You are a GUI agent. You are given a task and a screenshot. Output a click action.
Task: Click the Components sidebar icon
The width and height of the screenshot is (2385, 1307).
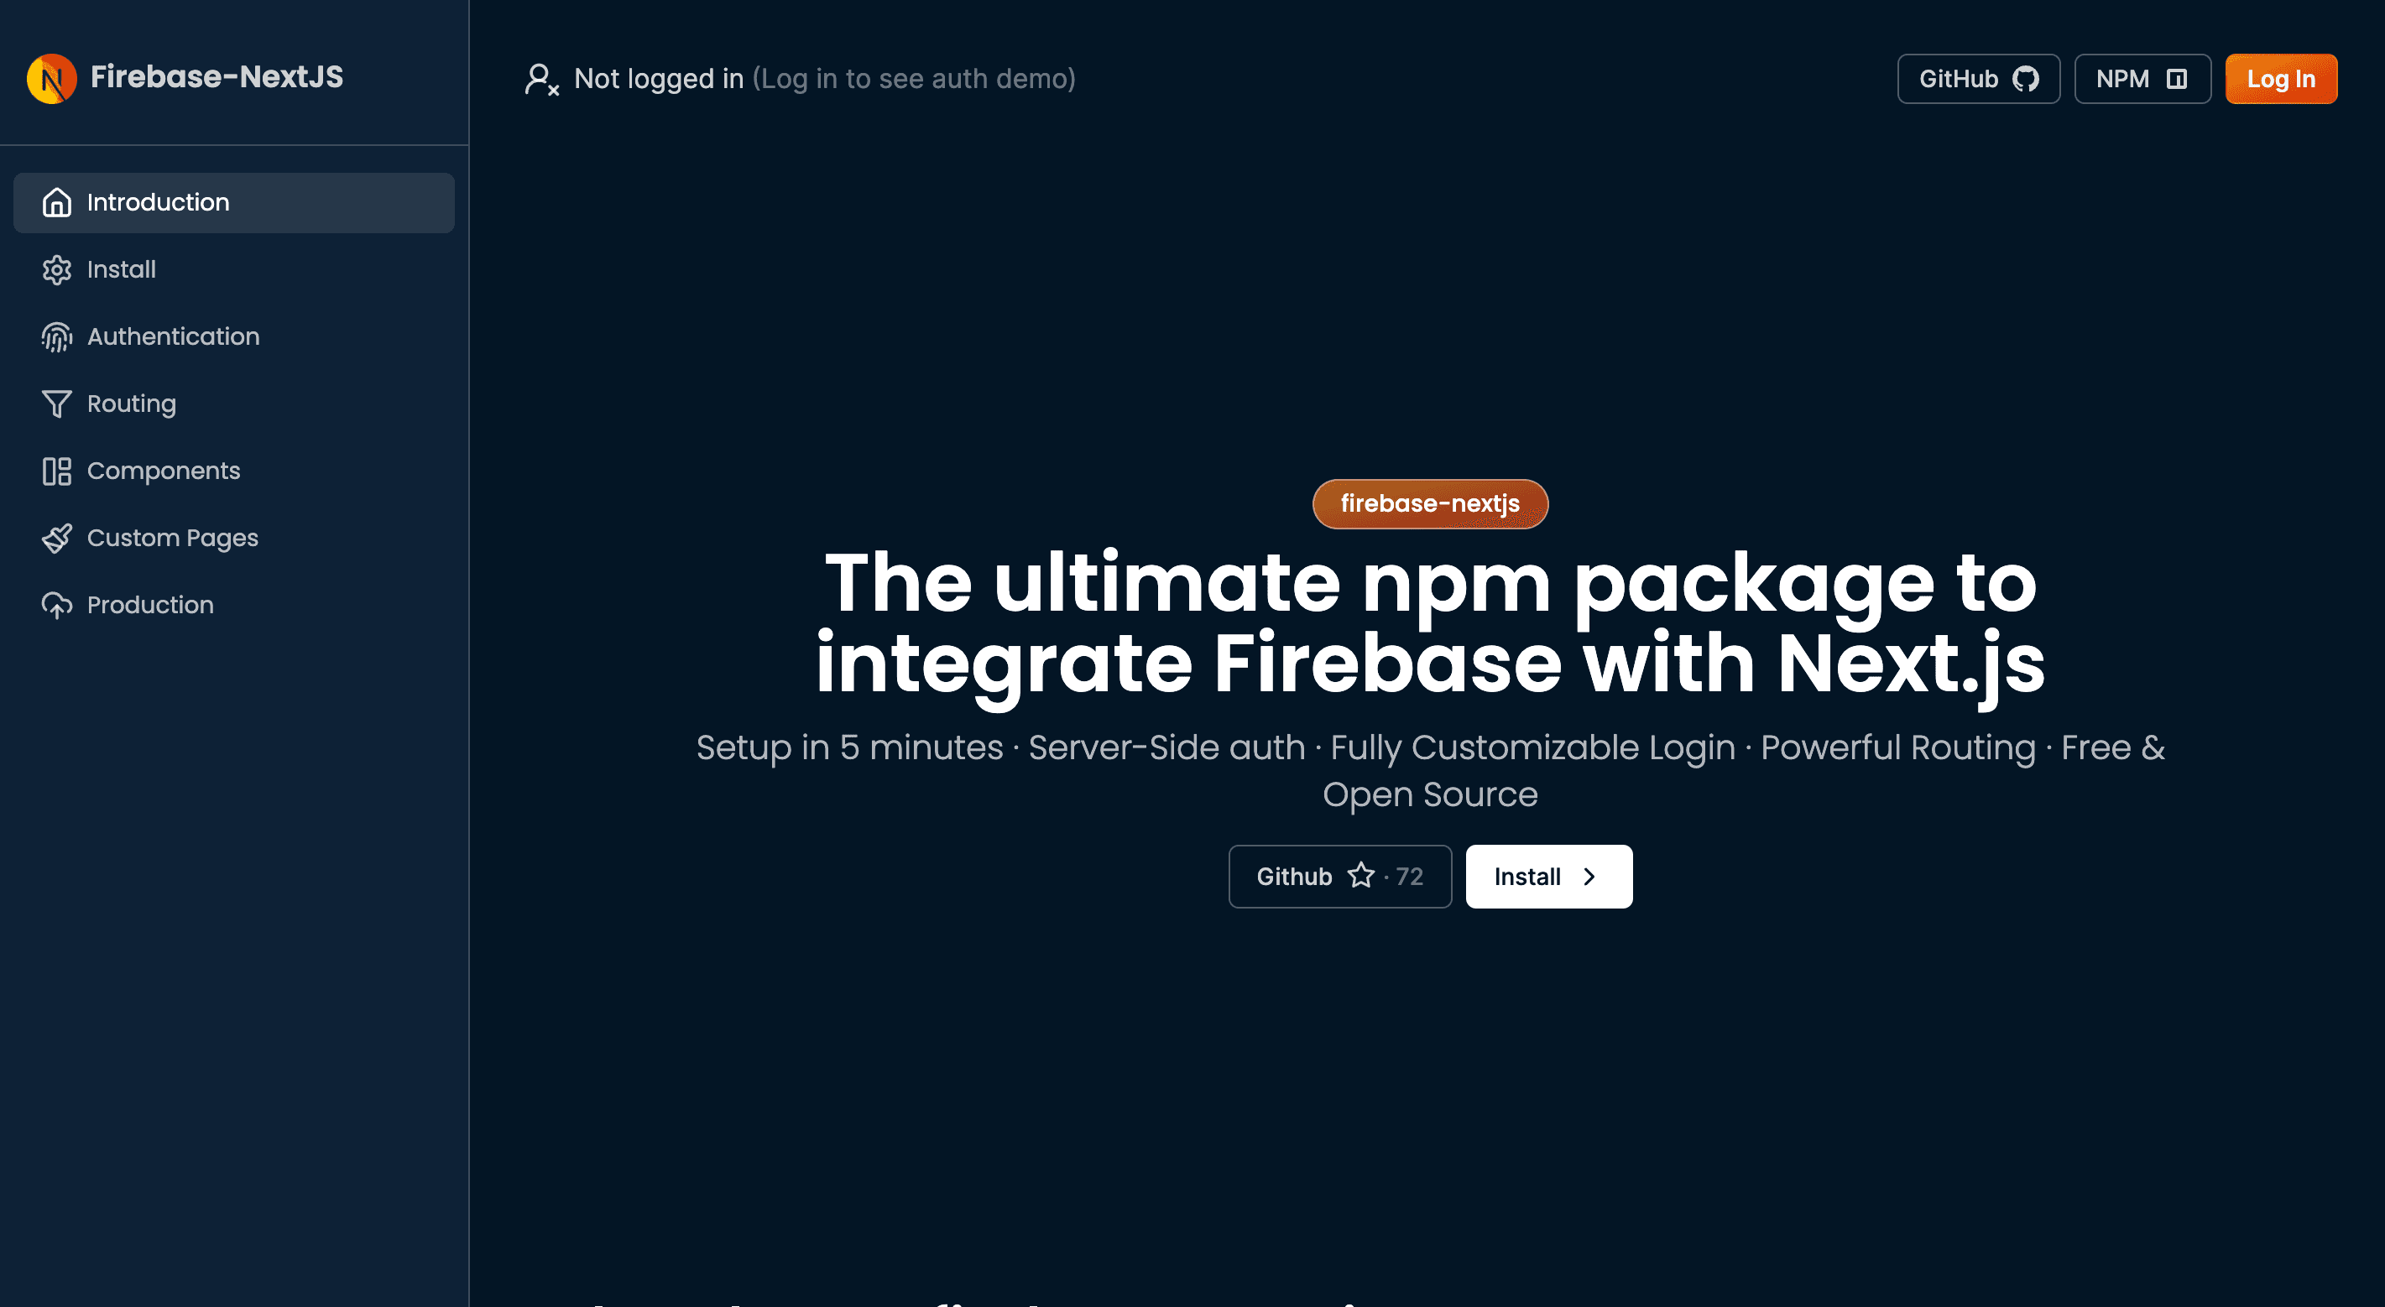pyautogui.click(x=55, y=471)
